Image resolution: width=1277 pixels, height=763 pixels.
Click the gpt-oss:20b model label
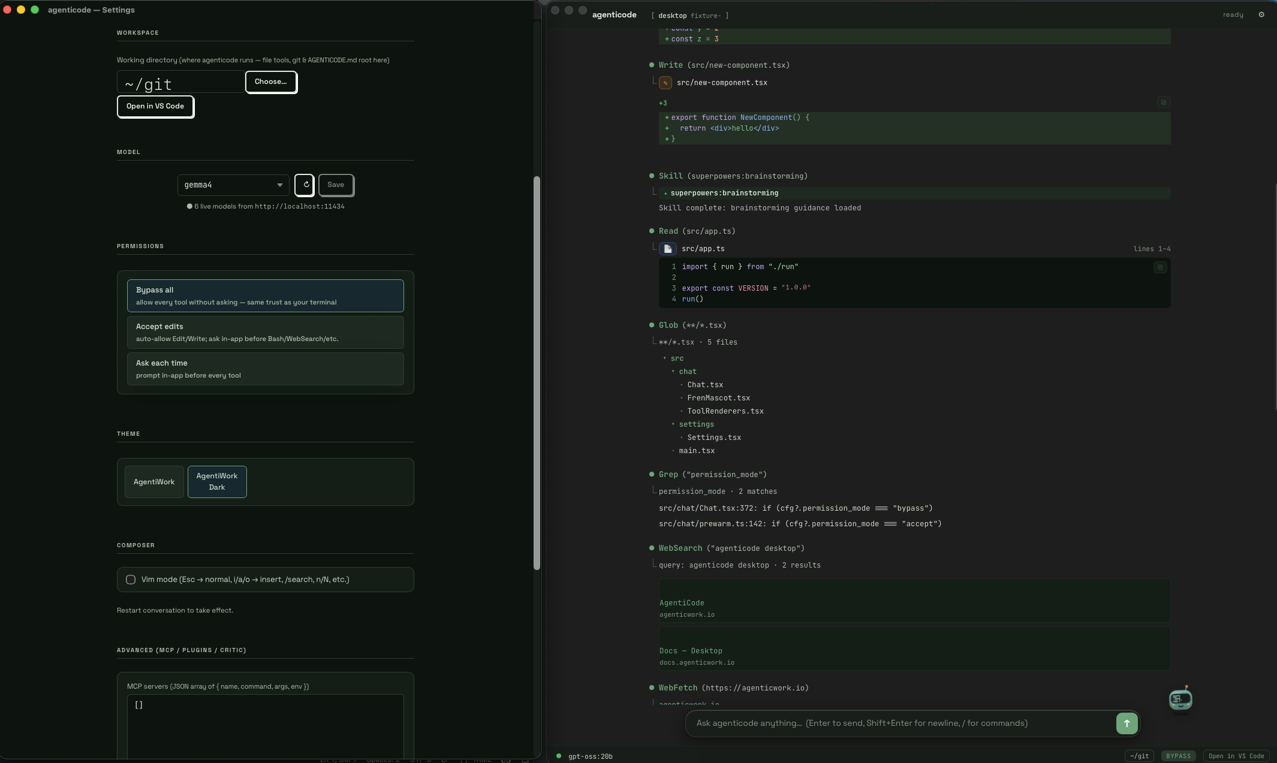tap(590, 756)
